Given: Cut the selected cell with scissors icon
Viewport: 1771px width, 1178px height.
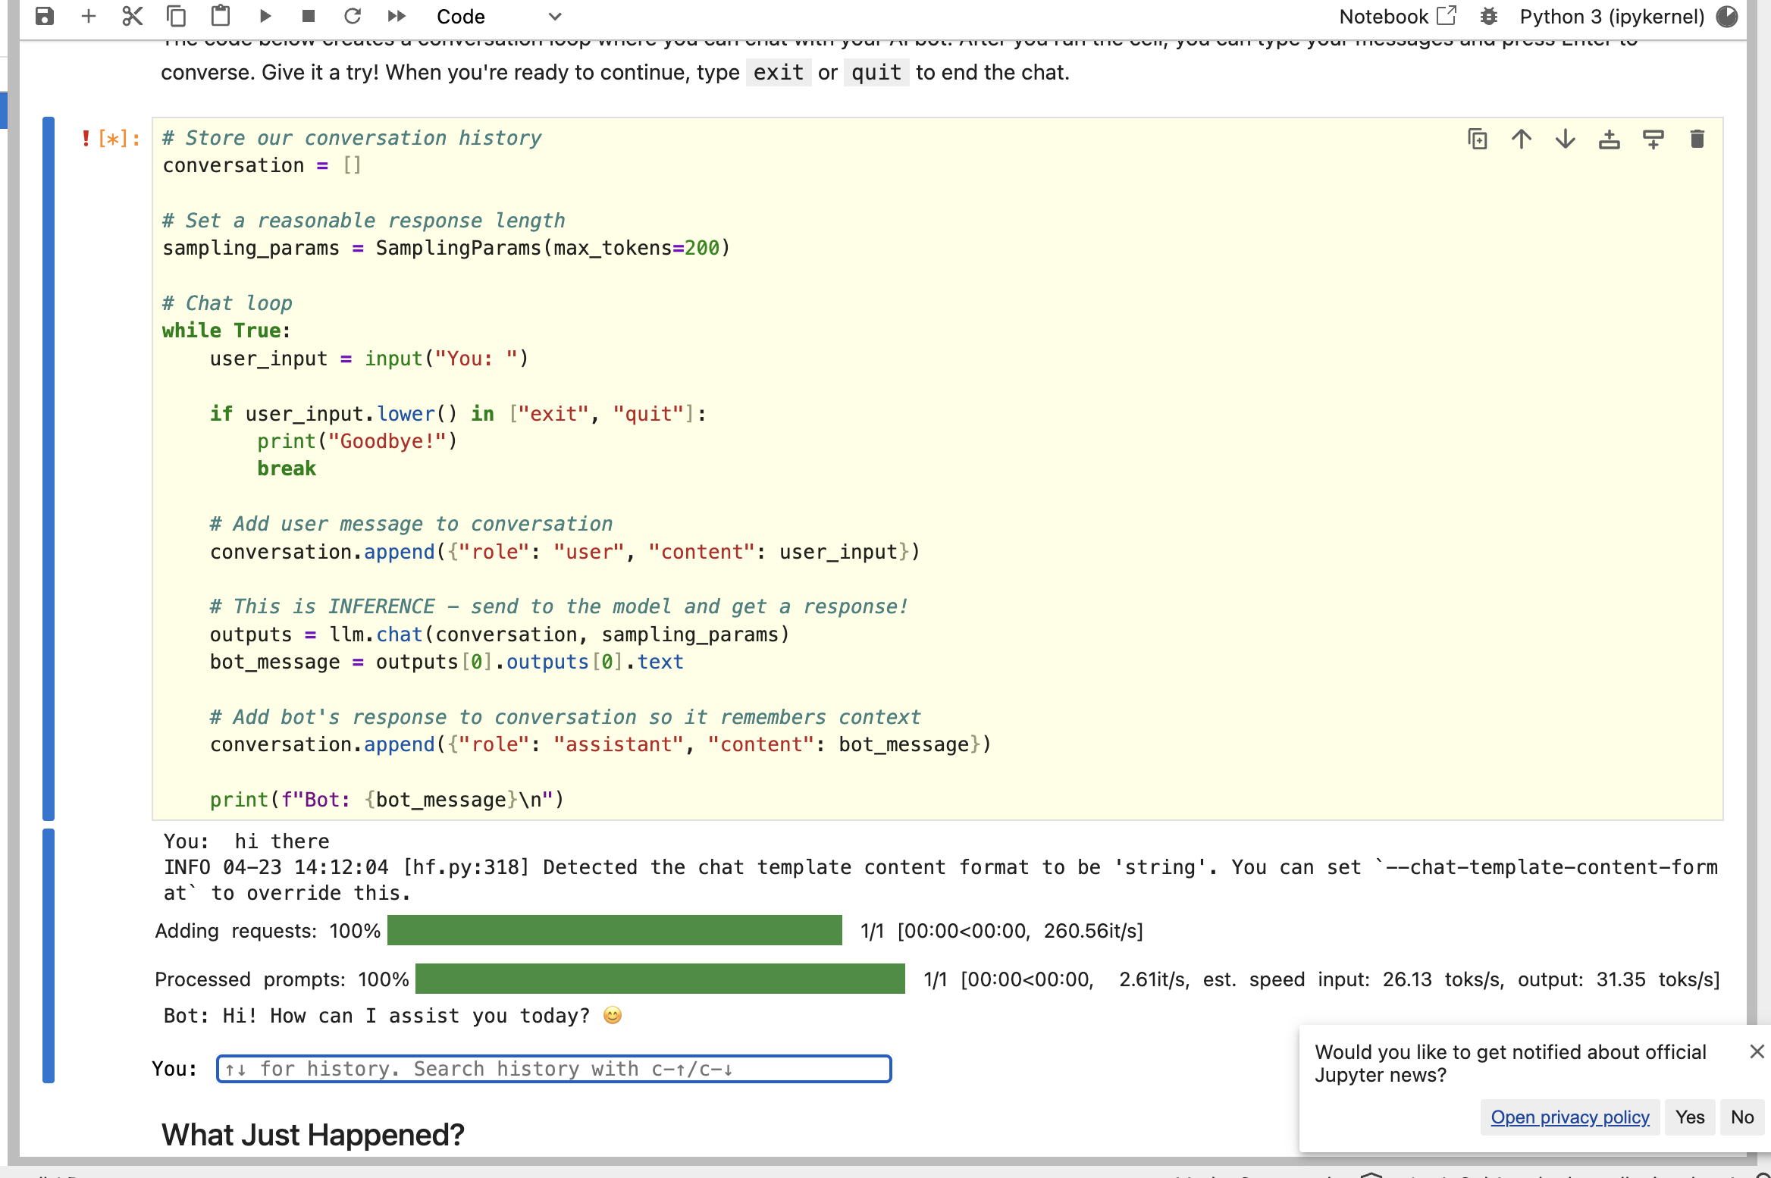Looking at the screenshot, I should 131,16.
